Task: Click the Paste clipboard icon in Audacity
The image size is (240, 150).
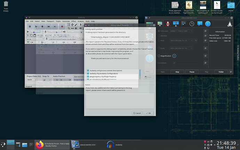Action: coord(34,35)
